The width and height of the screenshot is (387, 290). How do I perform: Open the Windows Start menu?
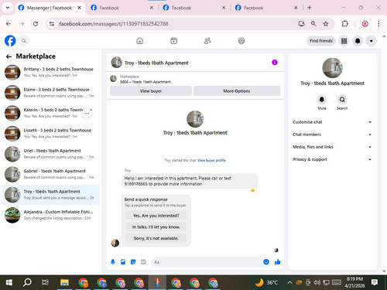[x=9, y=282]
